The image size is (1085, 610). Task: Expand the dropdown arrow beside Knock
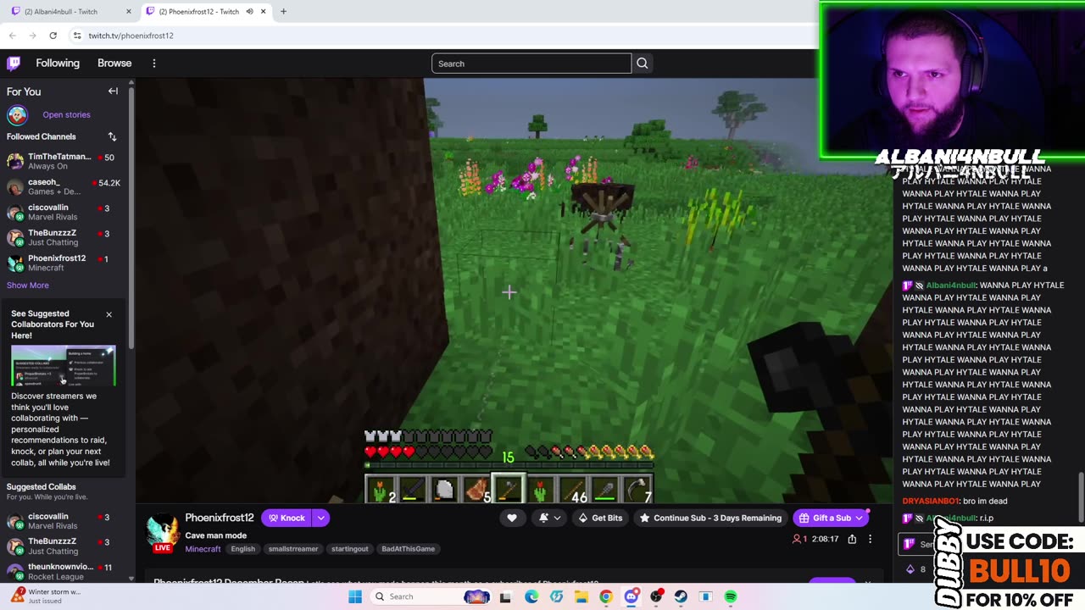(x=321, y=518)
